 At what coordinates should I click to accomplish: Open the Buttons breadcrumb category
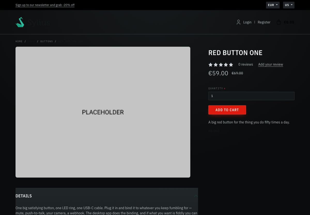pyautogui.click(x=47, y=41)
